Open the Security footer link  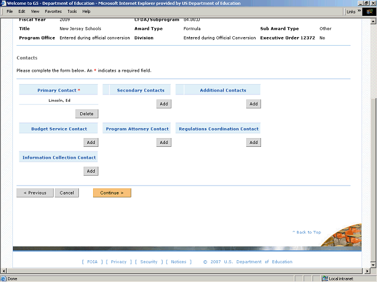(x=148, y=261)
